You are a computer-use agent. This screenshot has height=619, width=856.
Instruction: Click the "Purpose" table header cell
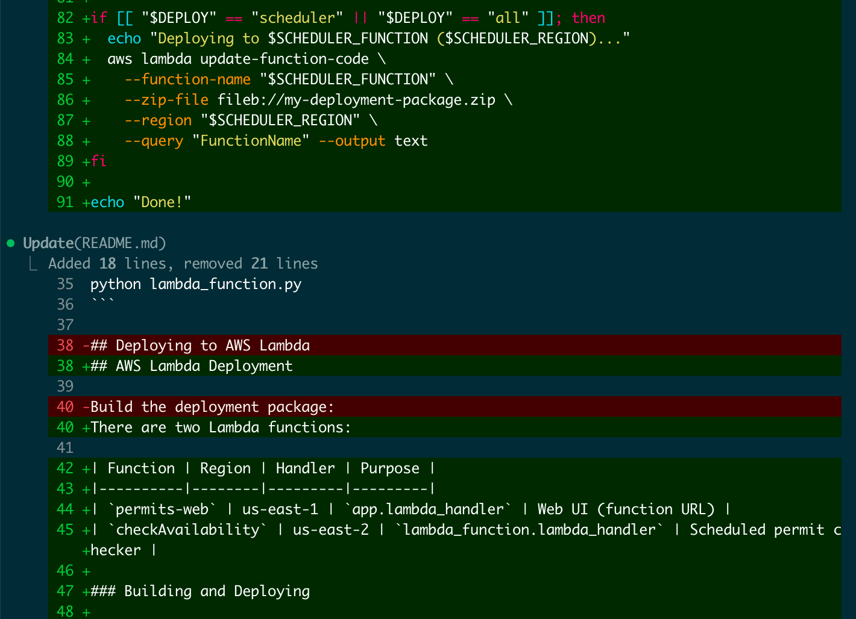point(390,468)
